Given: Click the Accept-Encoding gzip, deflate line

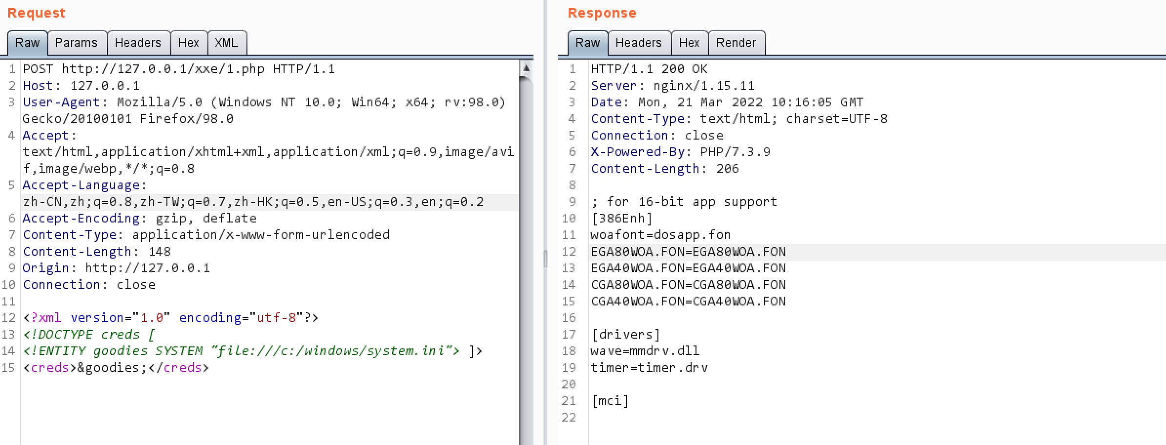Looking at the screenshot, I should tap(140, 219).
